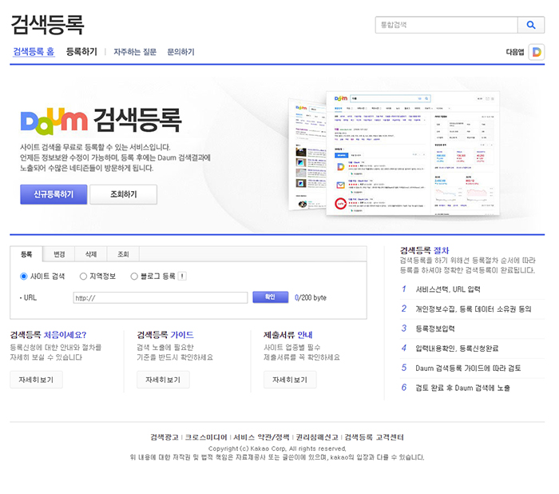
Task: Open 검색등록 고객센터 footer link
Action: point(374,437)
